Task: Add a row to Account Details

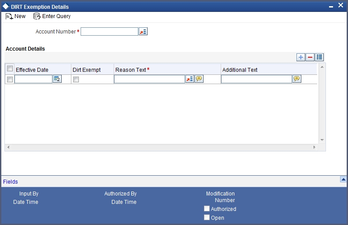Action: click(x=301, y=57)
